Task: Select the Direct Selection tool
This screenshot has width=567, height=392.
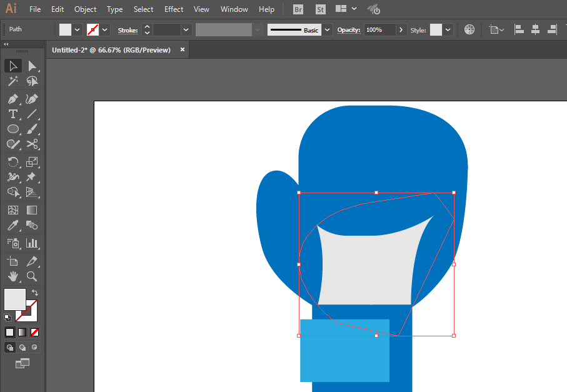Action: point(32,66)
